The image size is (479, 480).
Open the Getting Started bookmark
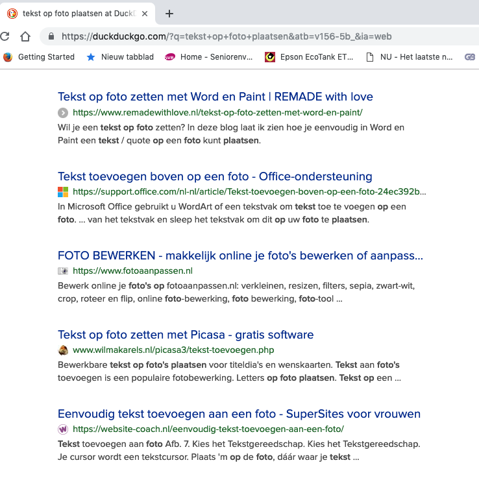pyautogui.click(x=39, y=57)
